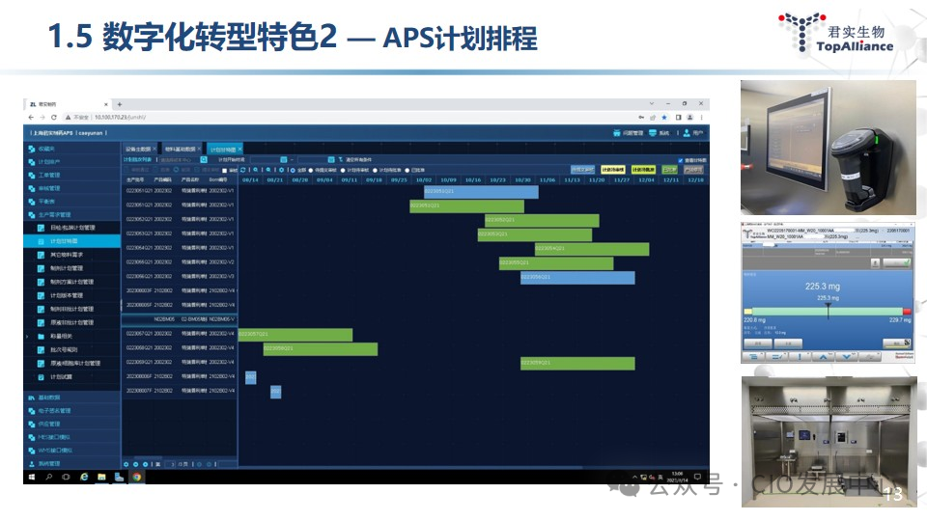Click the green 已批准 legend button

pos(669,170)
